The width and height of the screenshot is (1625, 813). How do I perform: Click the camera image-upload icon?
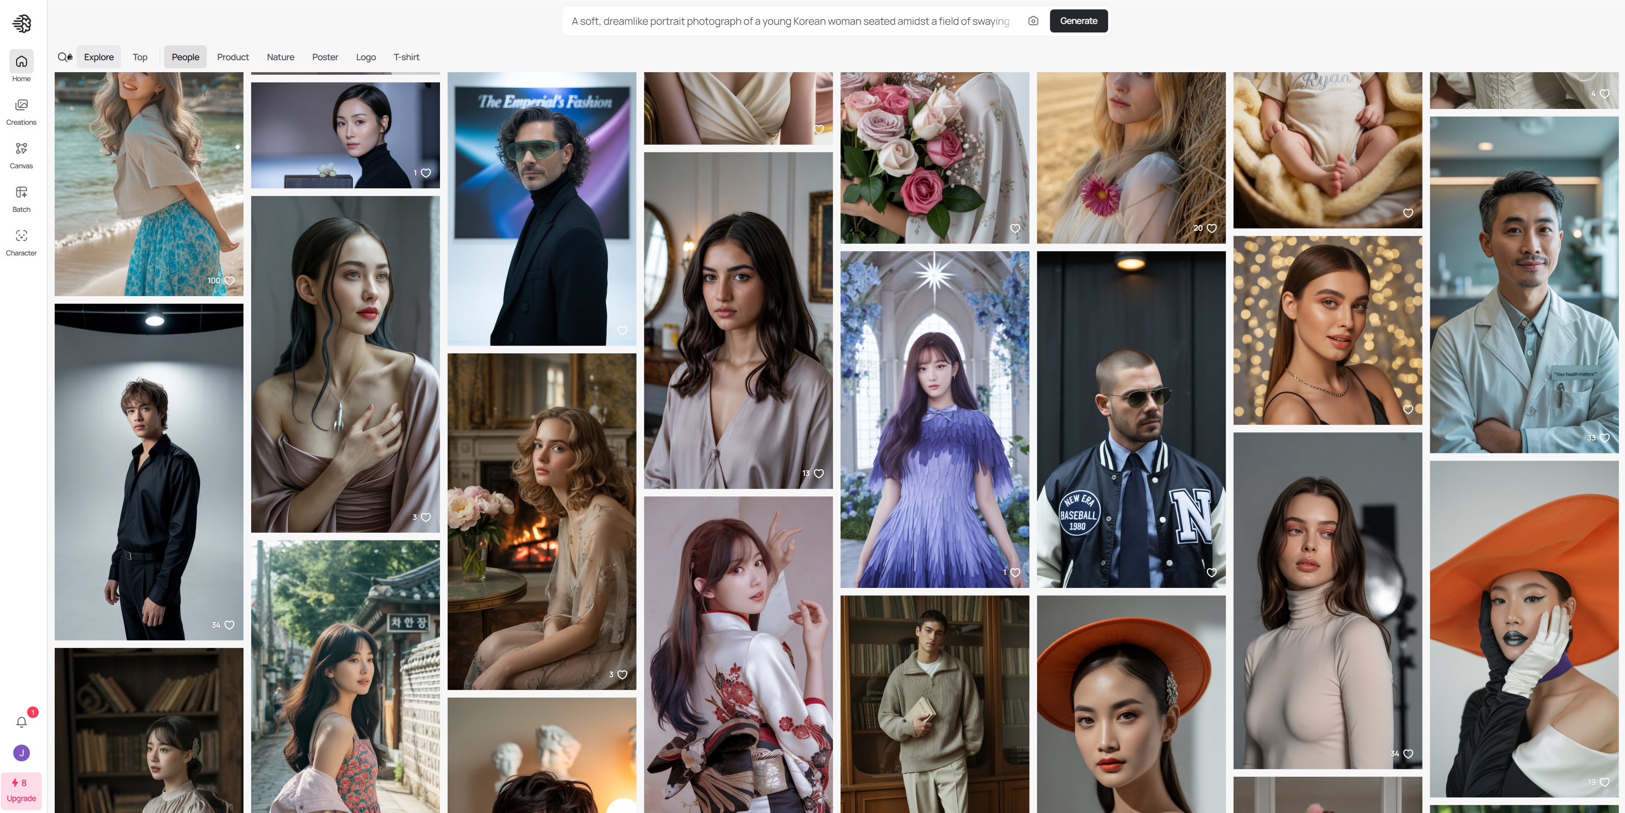[1032, 21]
